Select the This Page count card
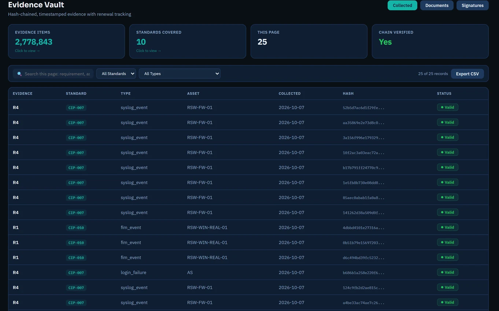This screenshot has width=499, height=311. [x=309, y=41]
